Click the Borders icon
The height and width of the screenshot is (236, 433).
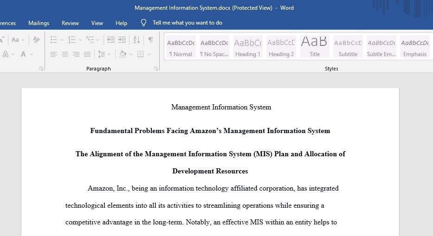pyautogui.click(x=141, y=54)
